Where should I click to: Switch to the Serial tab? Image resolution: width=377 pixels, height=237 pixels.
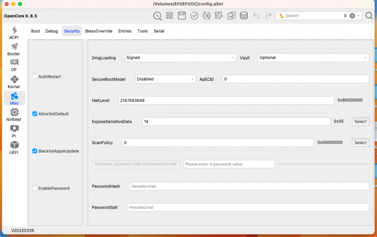tap(159, 31)
